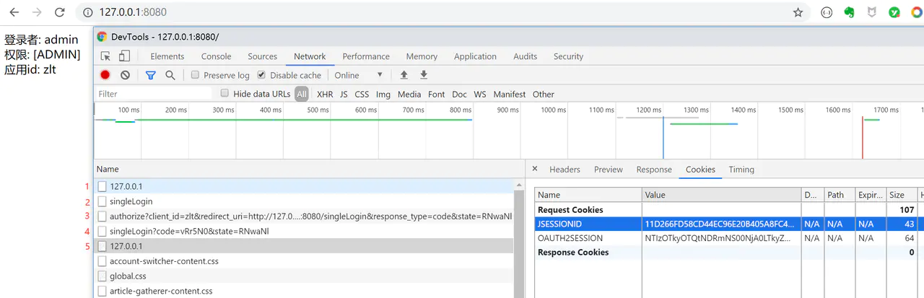Filter requests by JS

(344, 94)
